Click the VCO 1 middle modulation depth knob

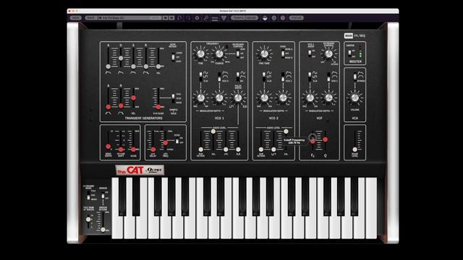[x=219, y=98]
